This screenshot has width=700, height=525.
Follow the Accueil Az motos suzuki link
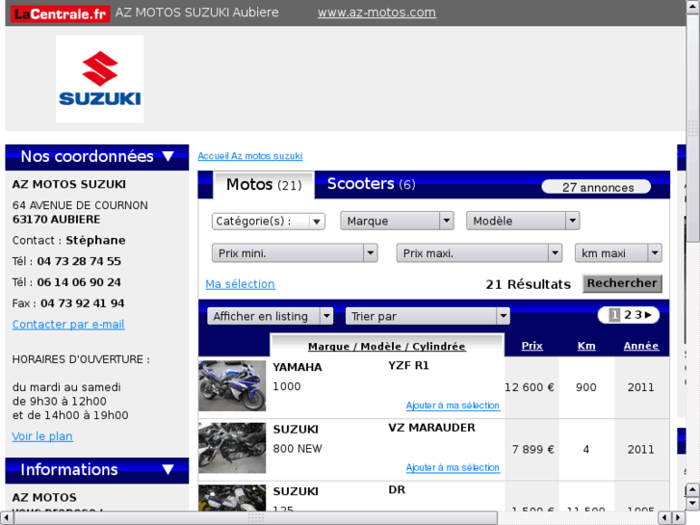pos(250,156)
